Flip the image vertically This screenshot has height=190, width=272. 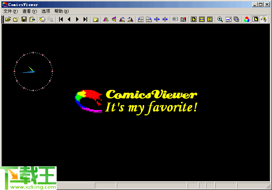pyautogui.click(x=114, y=19)
